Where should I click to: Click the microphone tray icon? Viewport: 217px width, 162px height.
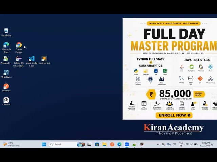tap(169, 144)
